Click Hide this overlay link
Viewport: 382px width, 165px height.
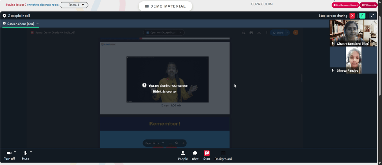[x=165, y=91]
